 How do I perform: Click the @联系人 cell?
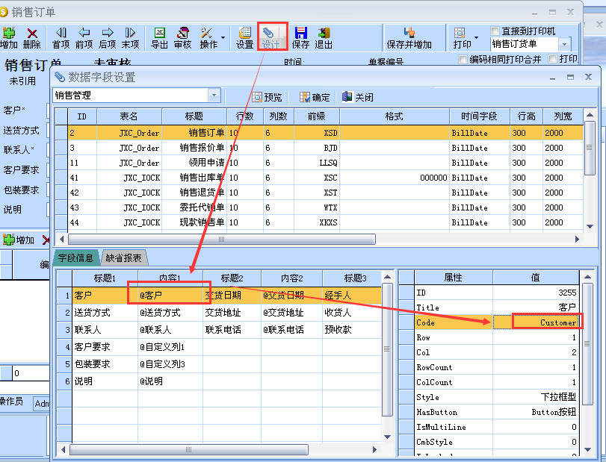170,330
